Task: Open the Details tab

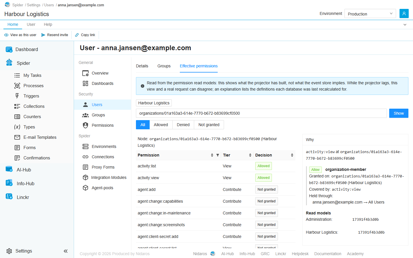Action: click(x=142, y=66)
